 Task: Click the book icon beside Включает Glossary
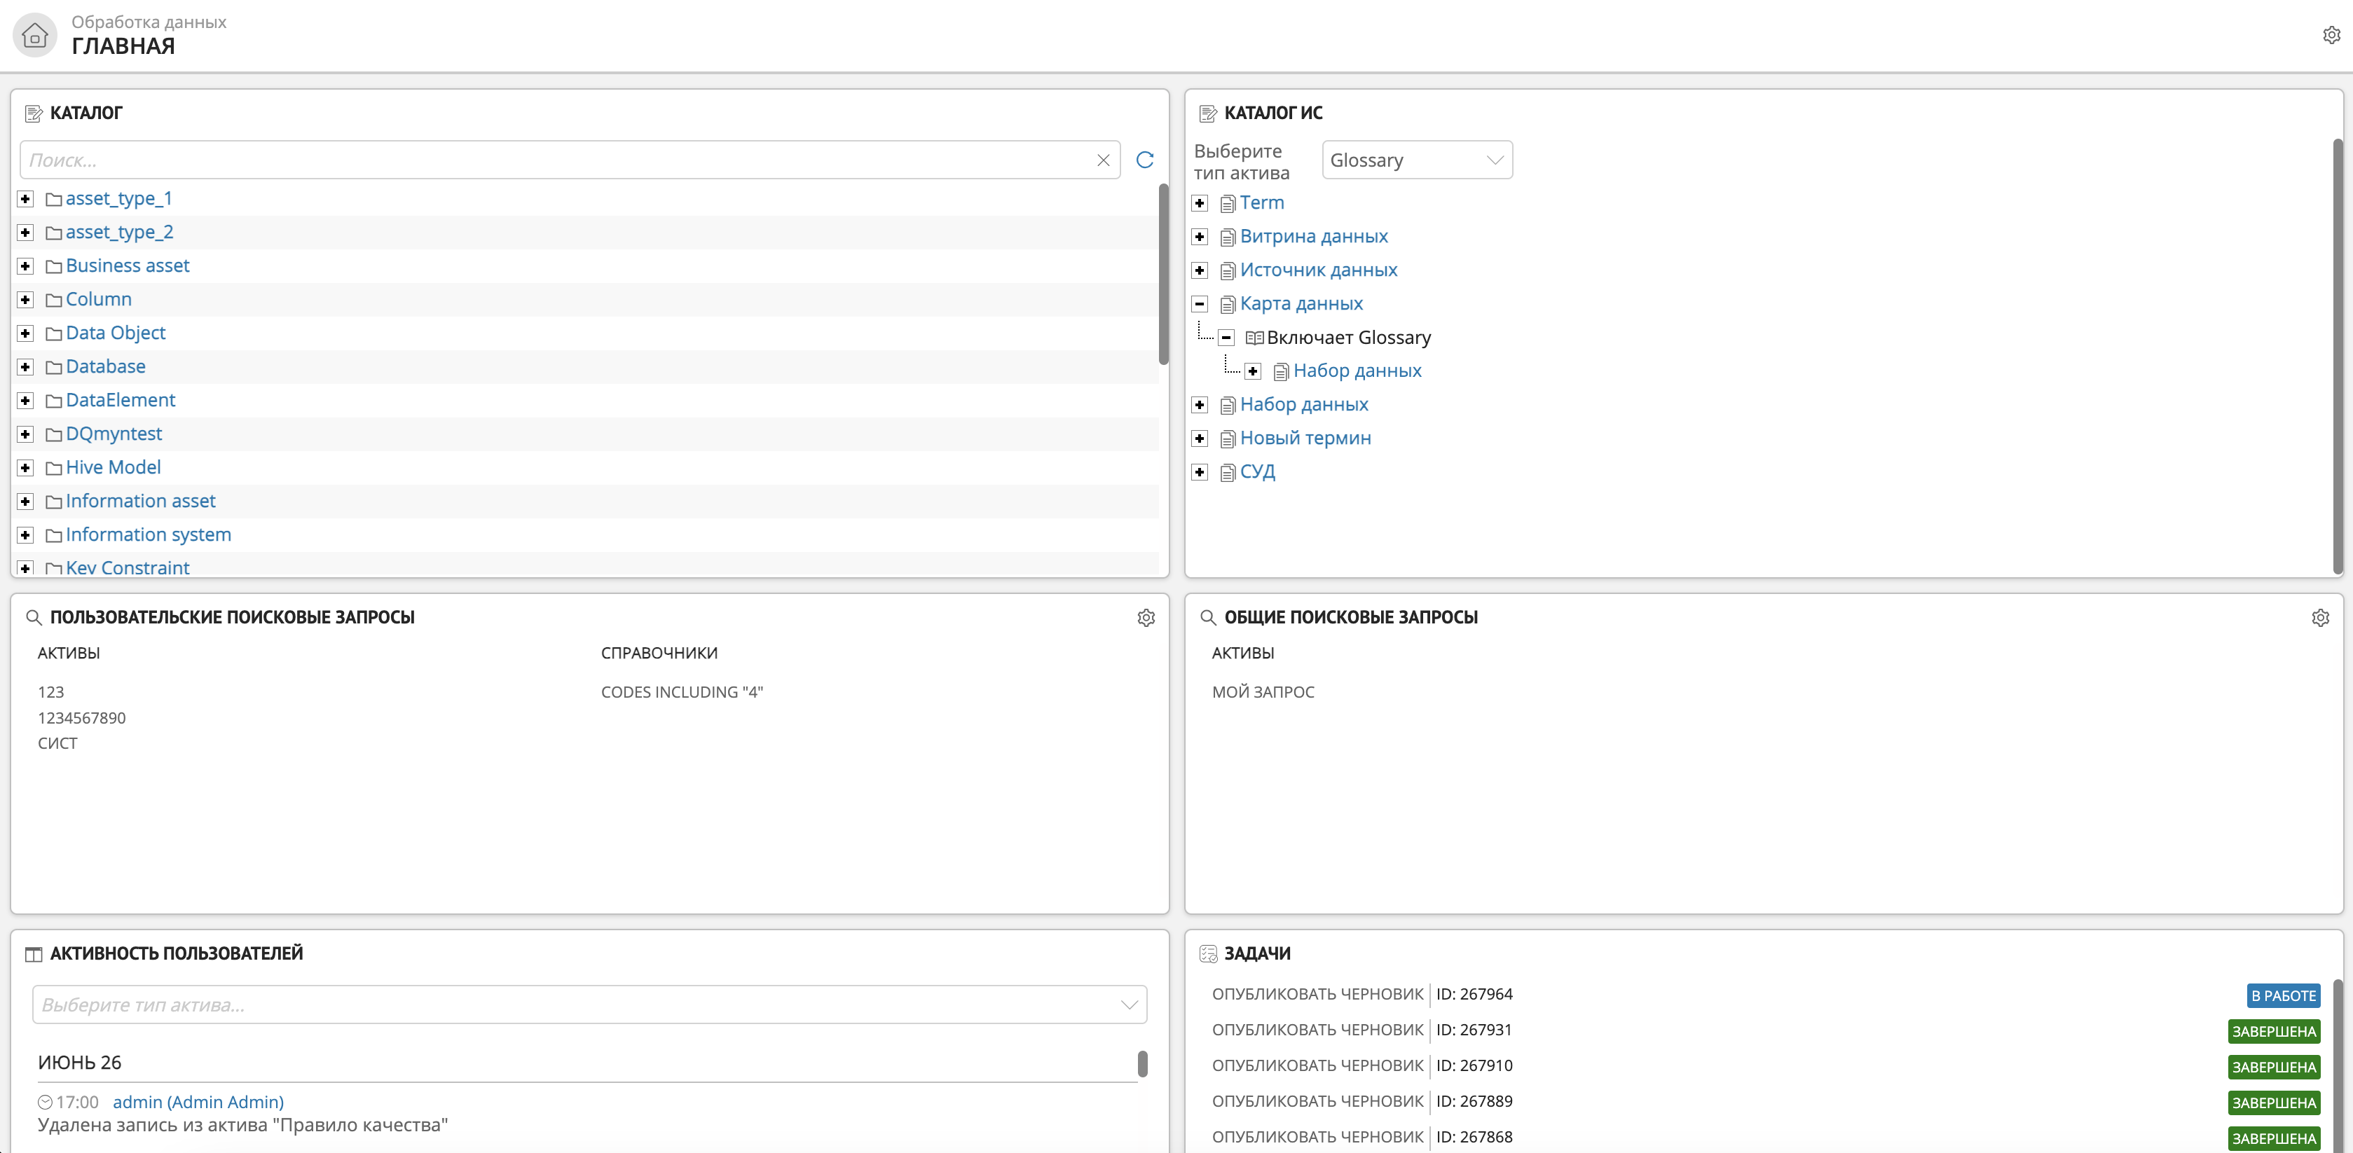click(x=1254, y=338)
